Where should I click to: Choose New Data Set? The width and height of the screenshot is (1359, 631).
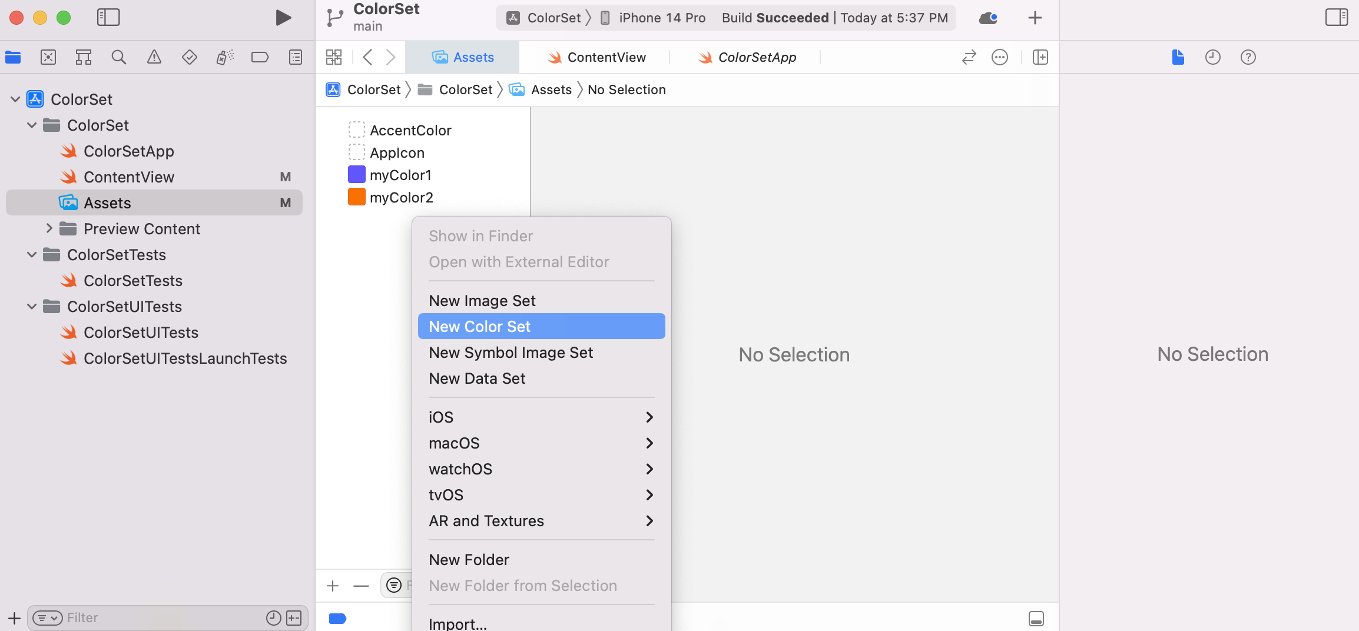coord(541,378)
